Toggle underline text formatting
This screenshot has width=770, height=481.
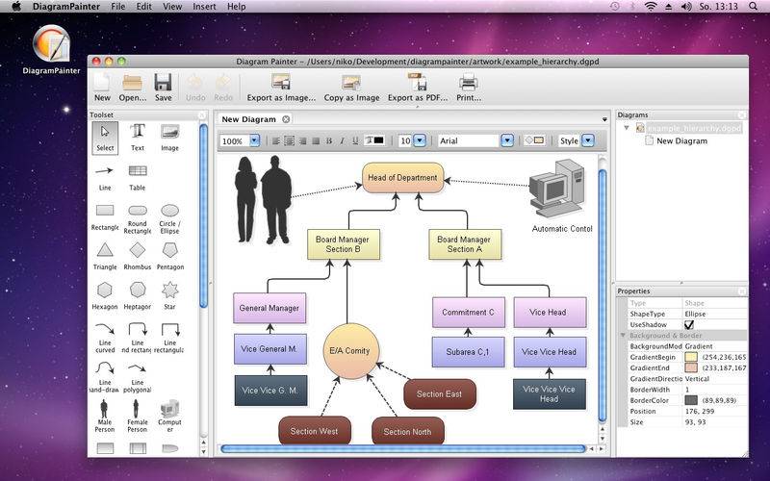click(x=355, y=140)
